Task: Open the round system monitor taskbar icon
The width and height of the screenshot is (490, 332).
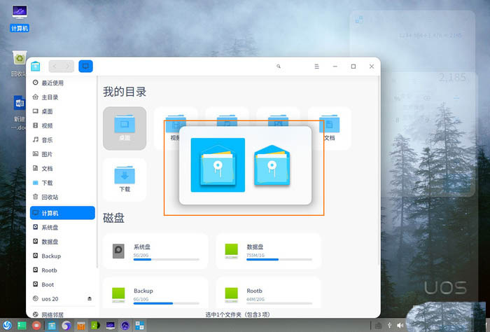Action: pos(125,326)
